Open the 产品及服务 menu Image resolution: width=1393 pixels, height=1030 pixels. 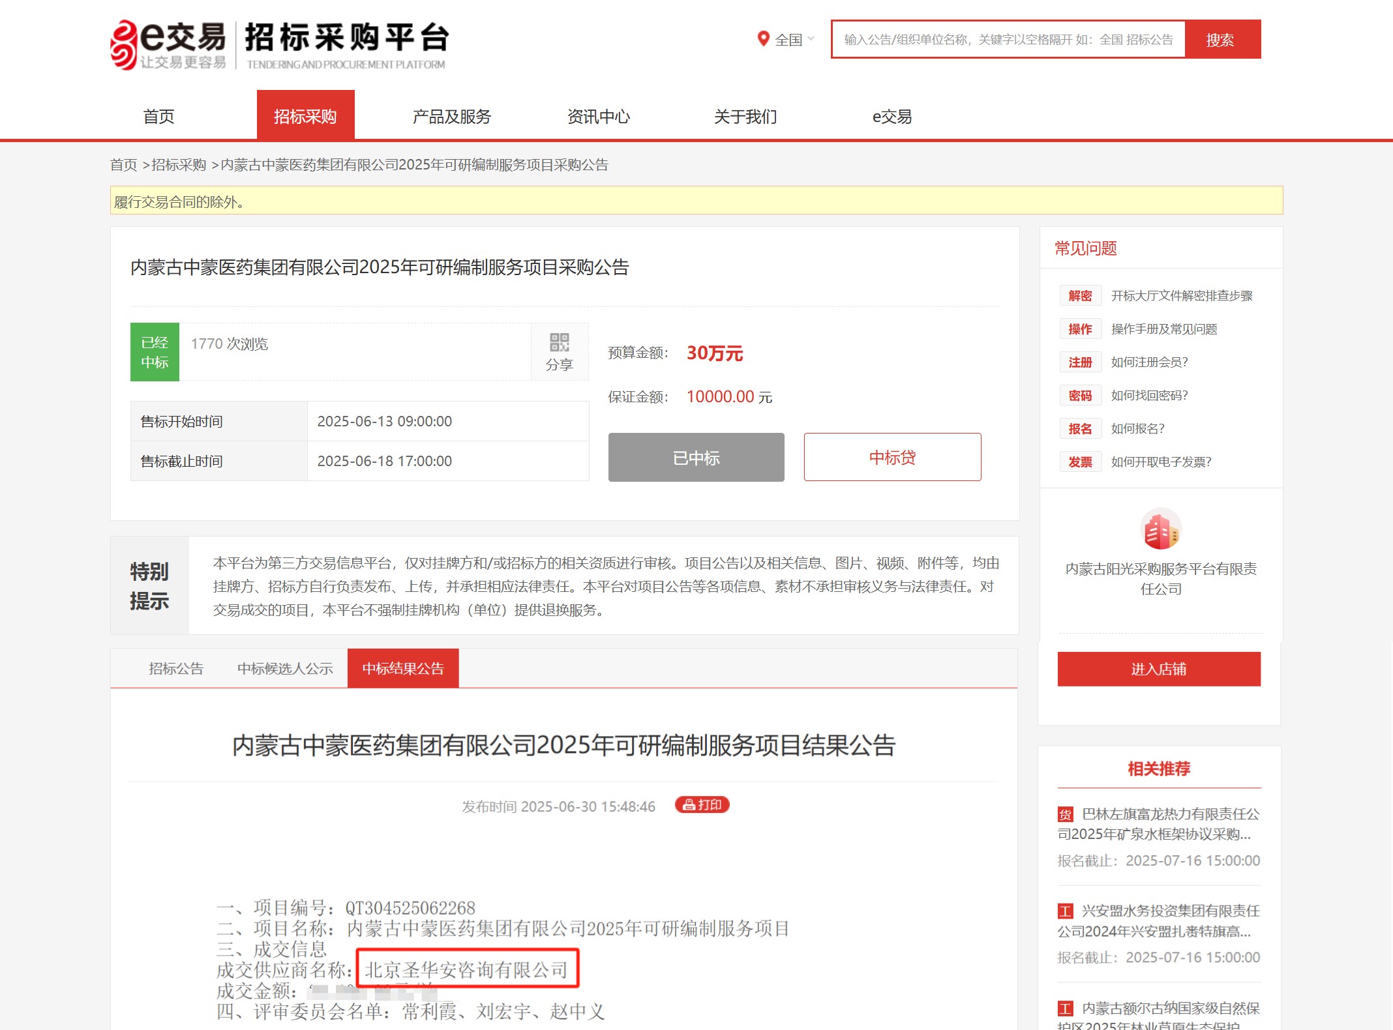[452, 116]
